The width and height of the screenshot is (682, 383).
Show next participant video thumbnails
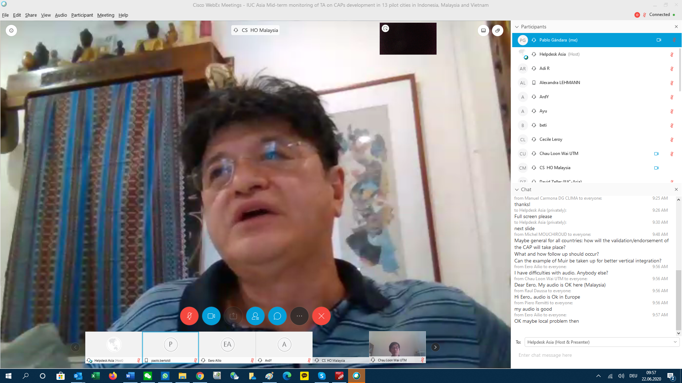435,347
